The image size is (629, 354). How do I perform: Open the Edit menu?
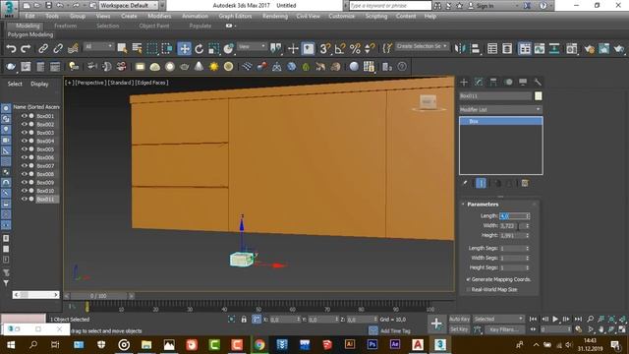(30, 16)
